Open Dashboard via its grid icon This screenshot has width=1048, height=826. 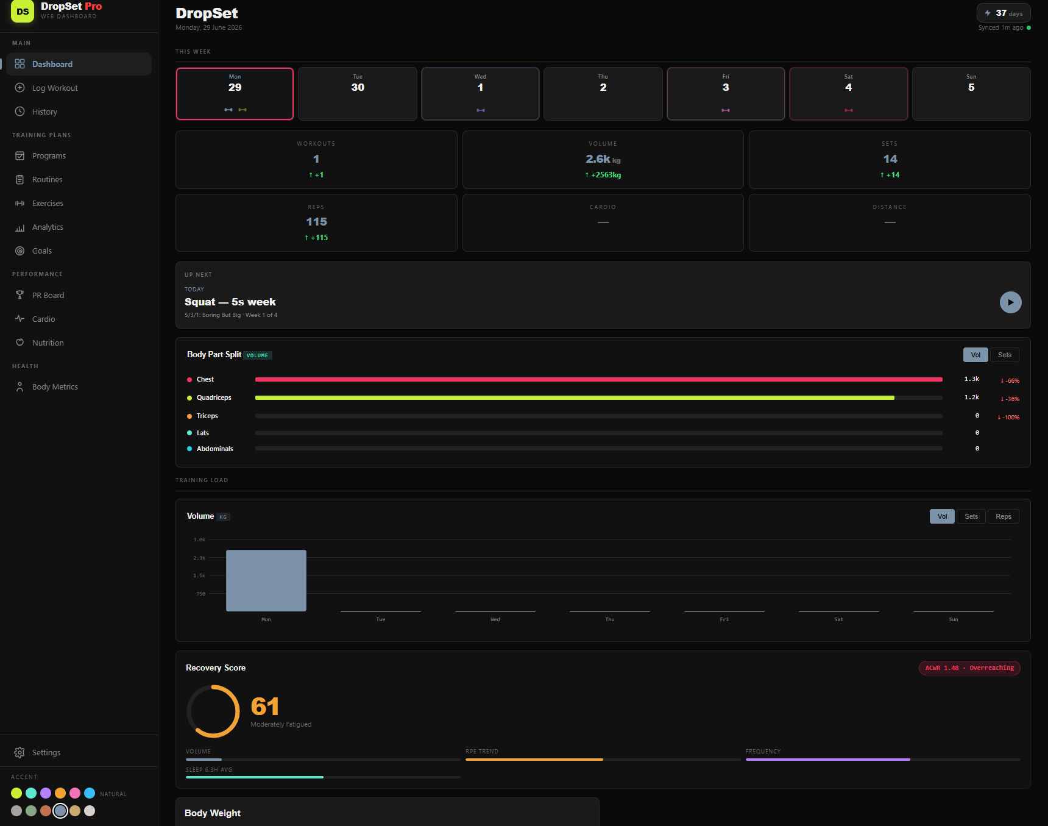point(19,64)
